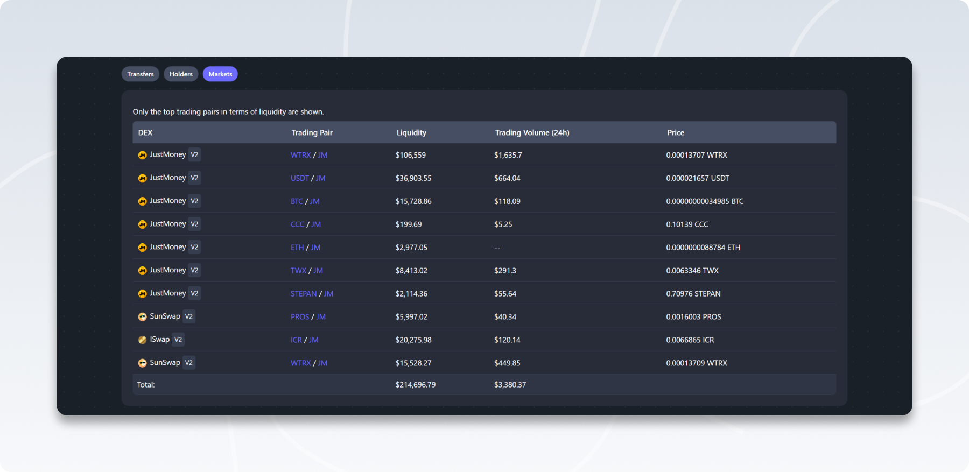Click the top trading pairs notice text
This screenshot has height=472, width=969.
click(x=228, y=112)
